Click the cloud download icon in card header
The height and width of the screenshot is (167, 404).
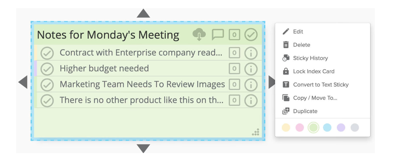(199, 35)
